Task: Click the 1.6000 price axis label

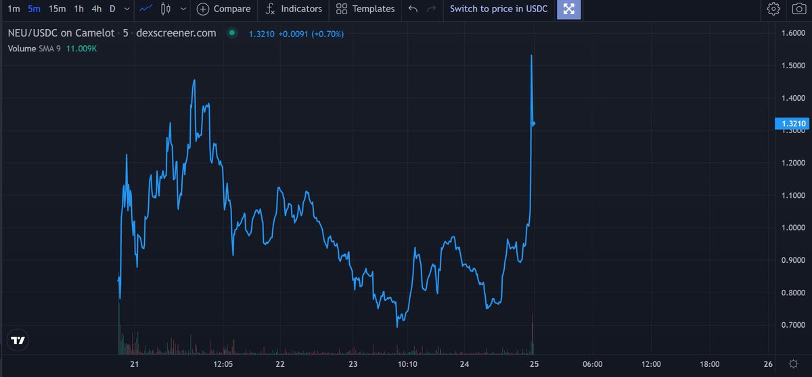Action: [792, 33]
